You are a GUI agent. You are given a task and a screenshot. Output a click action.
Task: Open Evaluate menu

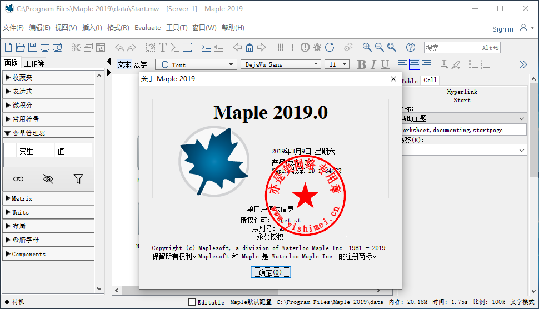pos(148,28)
